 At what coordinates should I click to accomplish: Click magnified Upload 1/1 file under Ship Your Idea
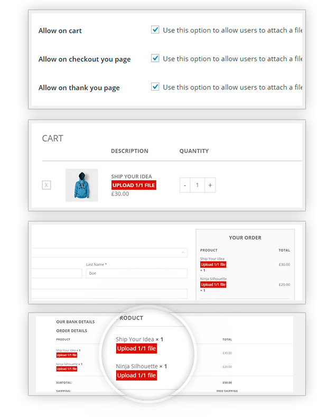pos(136,348)
